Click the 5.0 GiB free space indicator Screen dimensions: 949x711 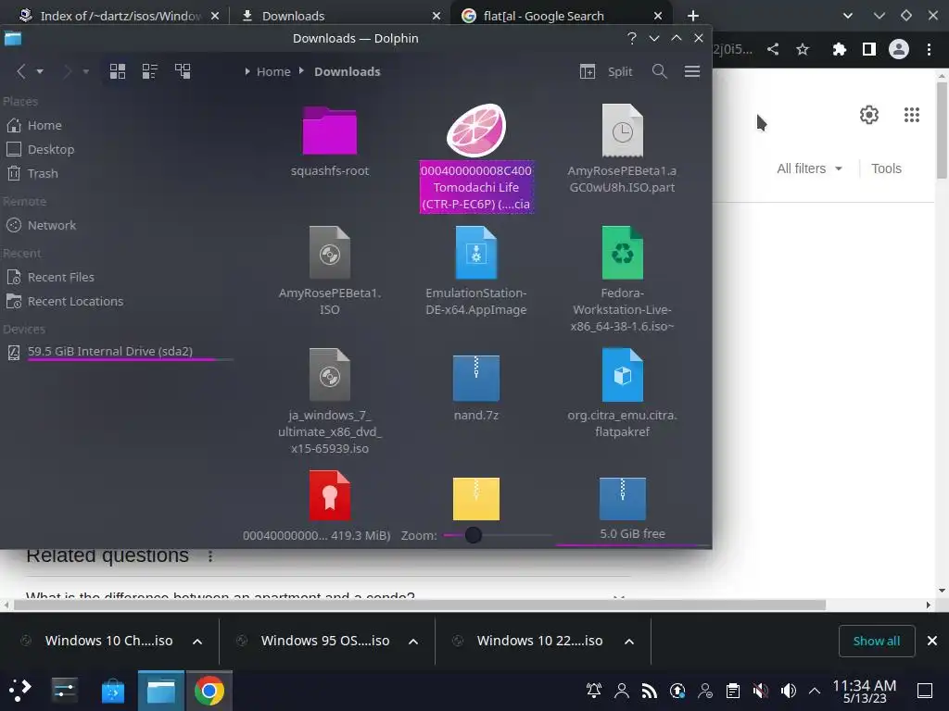[632, 534]
